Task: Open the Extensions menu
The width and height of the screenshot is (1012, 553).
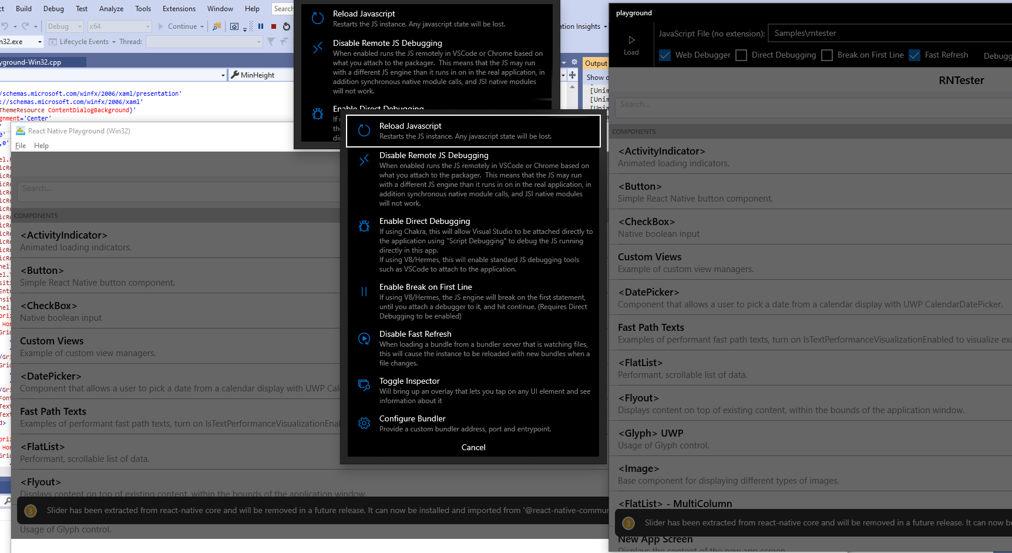Action: (179, 8)
